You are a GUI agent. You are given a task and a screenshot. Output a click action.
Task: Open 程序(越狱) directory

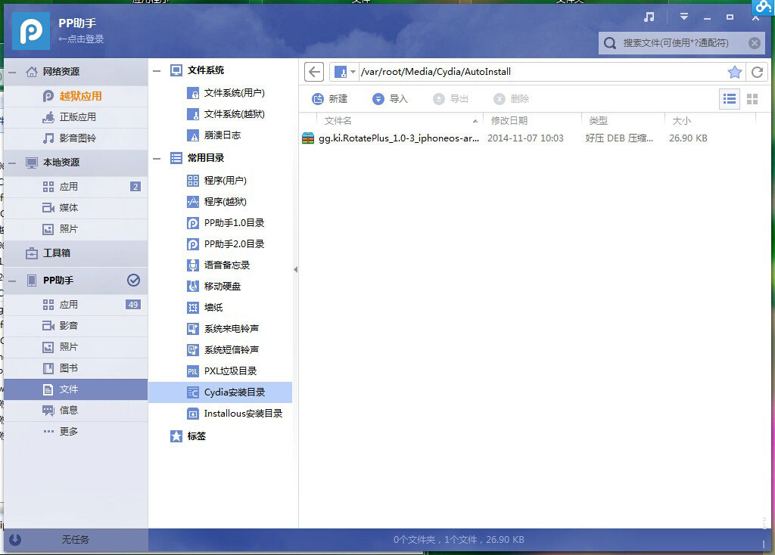216,202
